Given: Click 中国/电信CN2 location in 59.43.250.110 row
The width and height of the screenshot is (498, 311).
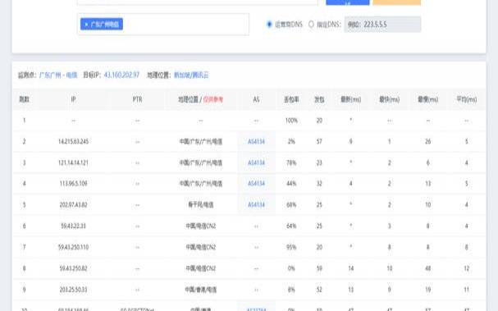Looking at the screenshot, I should 201,247.
